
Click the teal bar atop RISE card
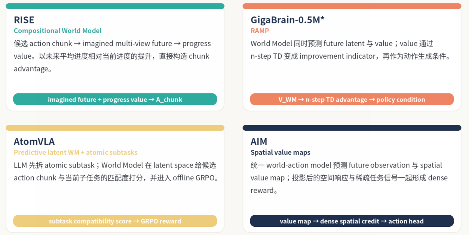(115, 6)
